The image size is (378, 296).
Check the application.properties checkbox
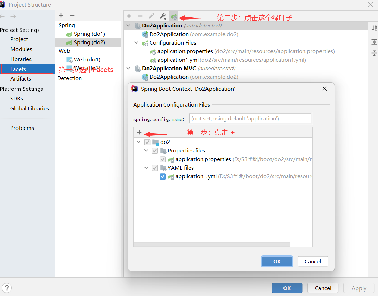tap(163, 159)
